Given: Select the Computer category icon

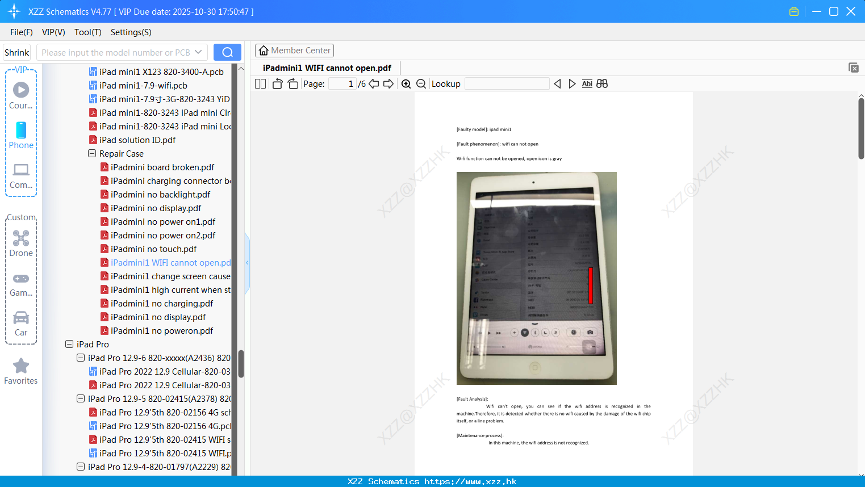Looking at the screenshot, I should coord(21,175).
